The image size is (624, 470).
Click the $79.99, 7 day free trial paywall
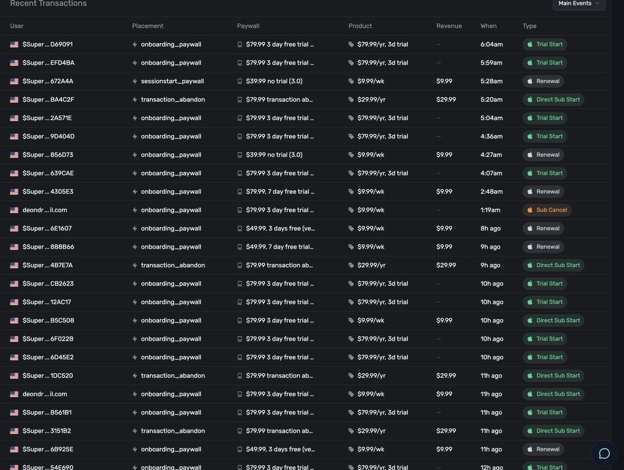point(280,192)
